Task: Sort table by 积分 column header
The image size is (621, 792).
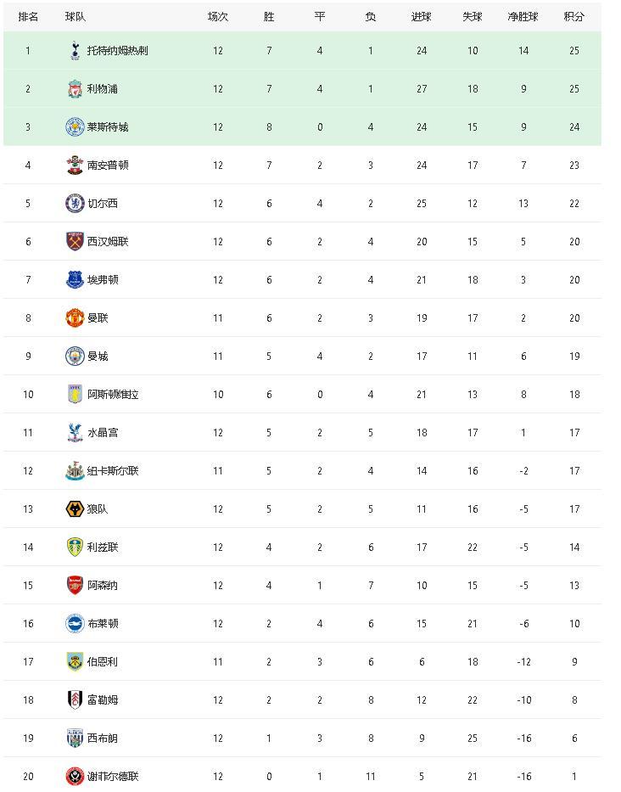Action: 574,17
